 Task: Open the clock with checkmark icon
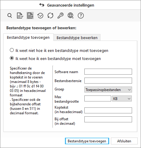pyautogui.click(x=40, y=16)
